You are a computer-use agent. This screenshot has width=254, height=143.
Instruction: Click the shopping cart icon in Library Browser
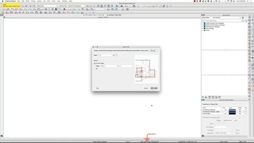(243, 17)
